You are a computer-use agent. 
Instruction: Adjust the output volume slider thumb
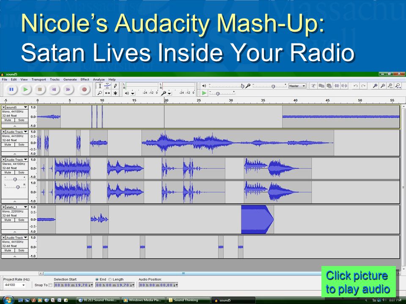click(242, 86)
